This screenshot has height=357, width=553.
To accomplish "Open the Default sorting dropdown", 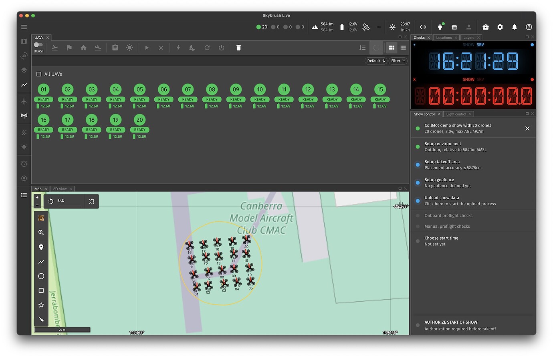I will 375,61.
